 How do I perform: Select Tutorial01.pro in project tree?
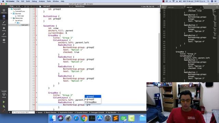point(20,11)
